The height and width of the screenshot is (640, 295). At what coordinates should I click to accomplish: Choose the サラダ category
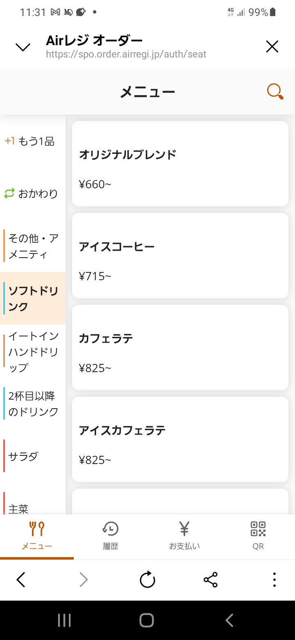tap(33, 456)
